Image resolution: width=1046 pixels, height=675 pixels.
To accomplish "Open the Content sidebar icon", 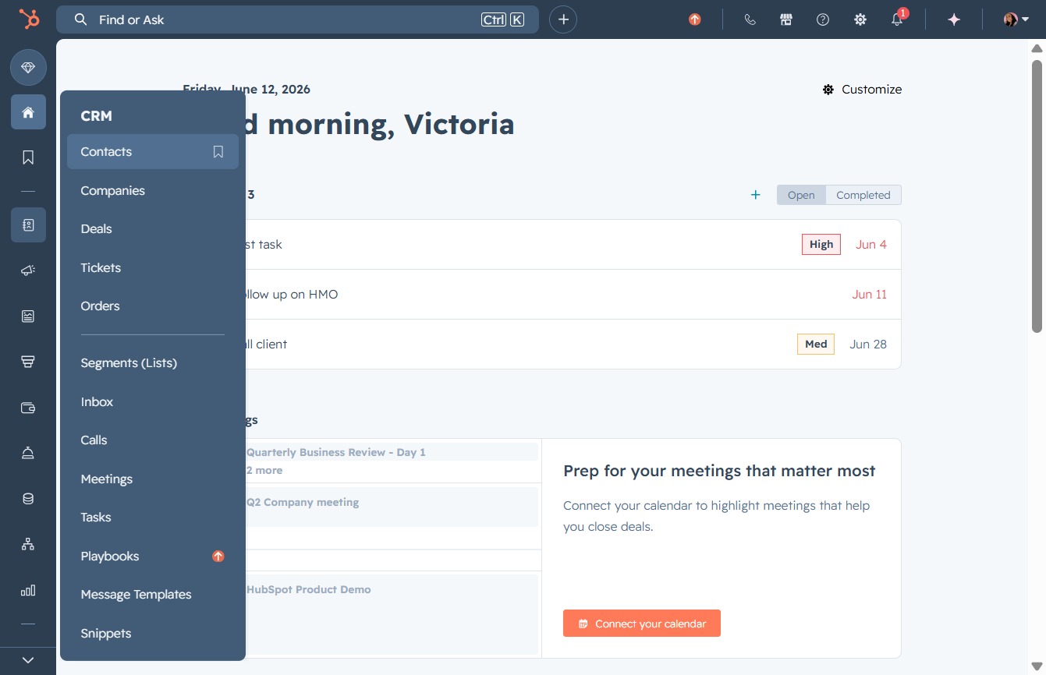I will pos(28,316).
